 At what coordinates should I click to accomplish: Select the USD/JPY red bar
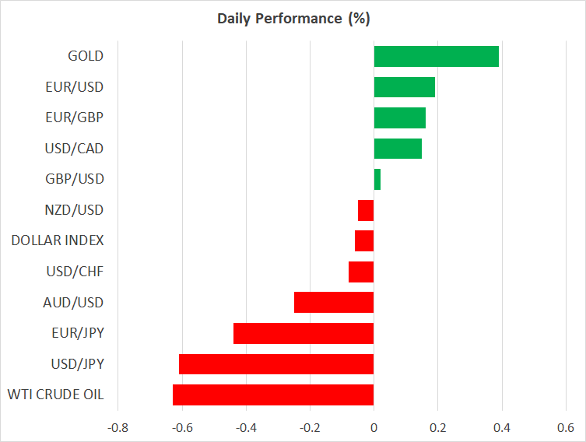tap(276, 364)
